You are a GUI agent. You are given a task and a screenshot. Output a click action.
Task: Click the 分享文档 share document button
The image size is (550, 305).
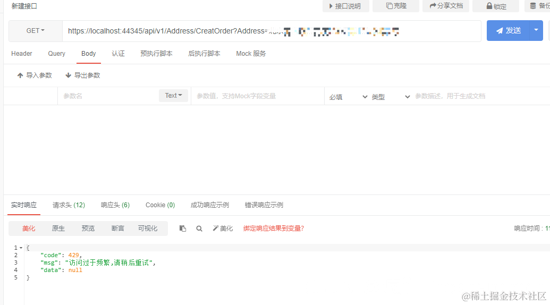(446, 6)
